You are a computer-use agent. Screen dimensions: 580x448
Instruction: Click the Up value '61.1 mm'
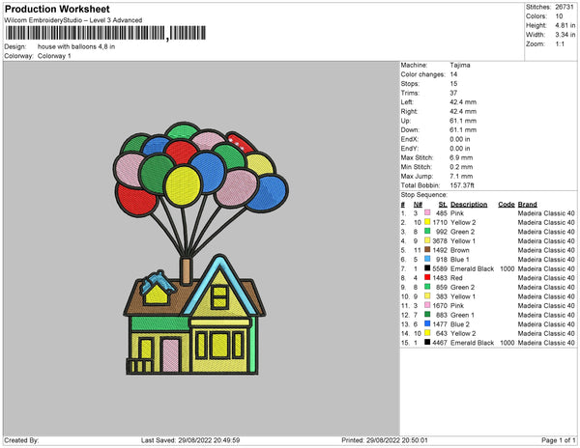pyautogui.click(x=463, y=121)
